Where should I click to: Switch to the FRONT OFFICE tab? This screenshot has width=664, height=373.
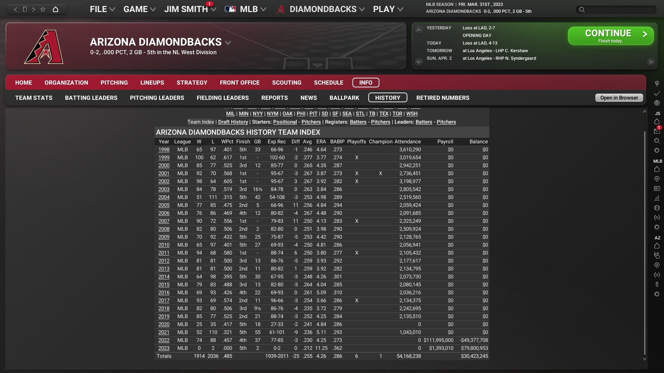coord(240,83)
